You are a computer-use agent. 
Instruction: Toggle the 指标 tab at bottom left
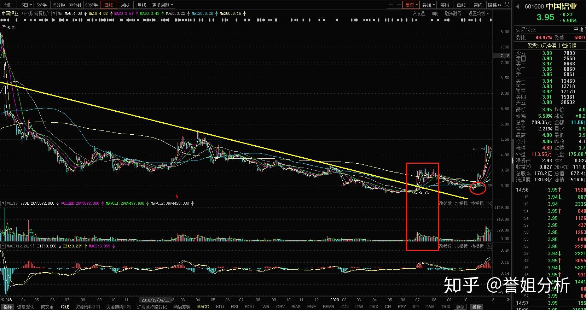pyautogui.click(x=7, y=307)
